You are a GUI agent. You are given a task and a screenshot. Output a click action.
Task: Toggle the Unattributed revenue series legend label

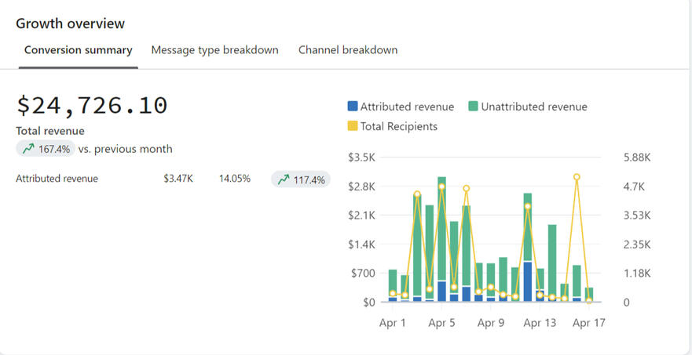click(x=534, y=107)
